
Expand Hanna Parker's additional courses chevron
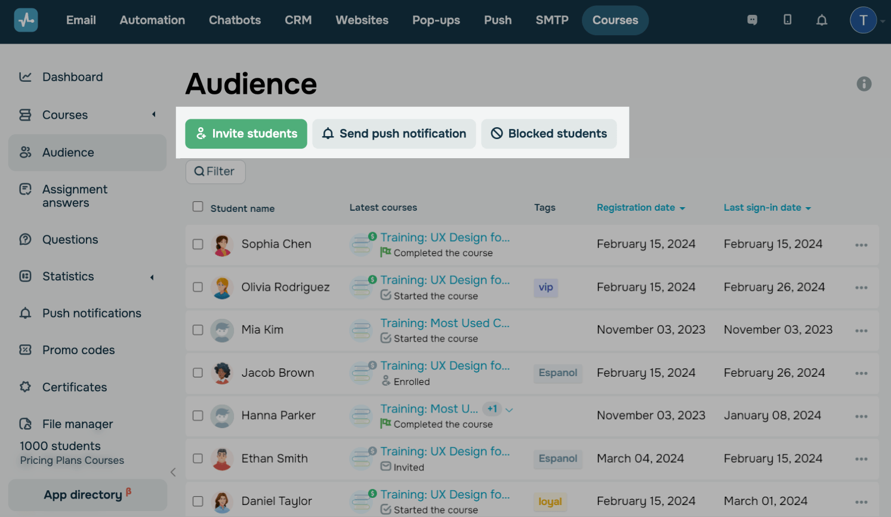[509, 410]
